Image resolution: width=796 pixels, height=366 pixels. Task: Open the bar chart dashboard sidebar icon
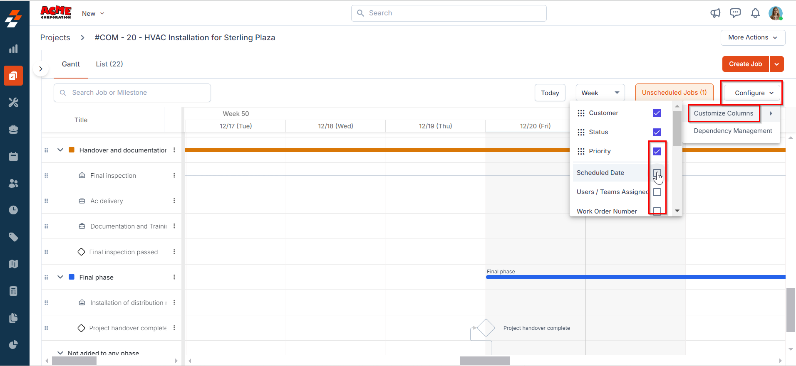(13, 49)
